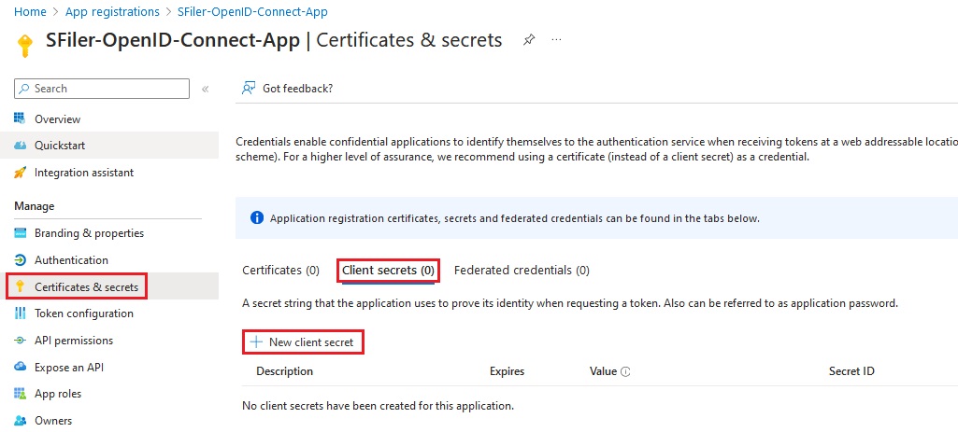Click the Branding & properties icon
The width and height of the screenshot is (958, 432).
point(21,233)
